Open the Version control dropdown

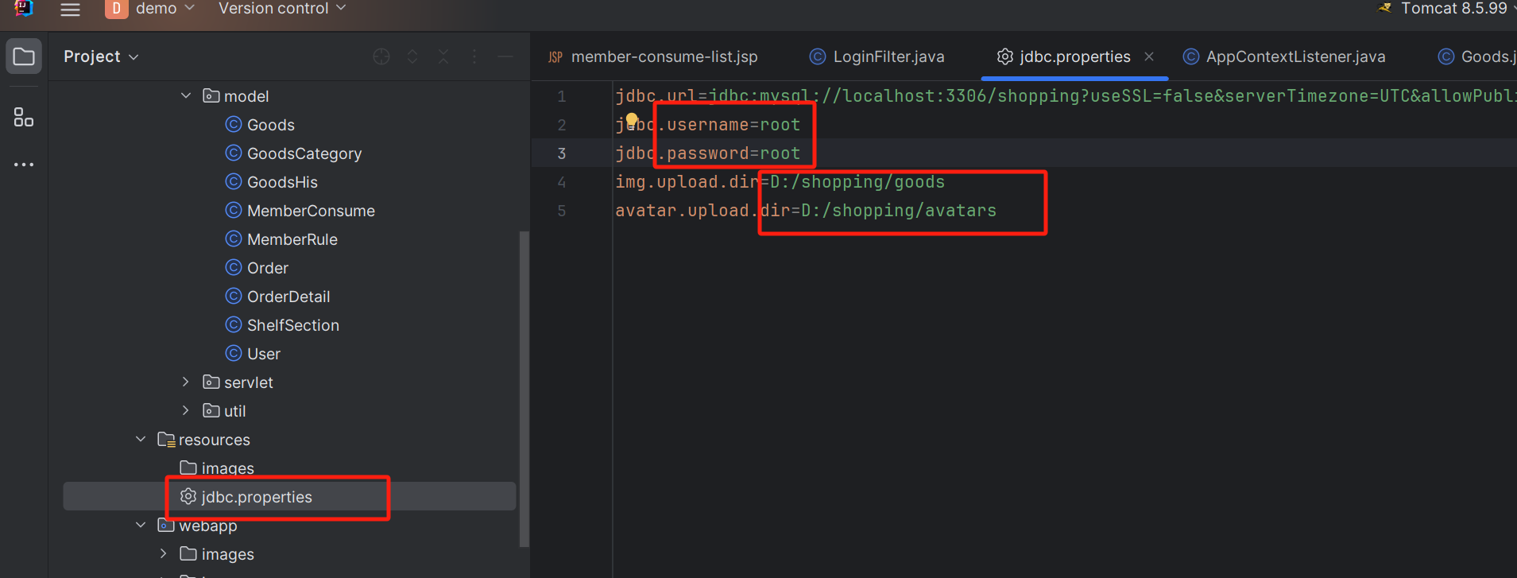282,9
